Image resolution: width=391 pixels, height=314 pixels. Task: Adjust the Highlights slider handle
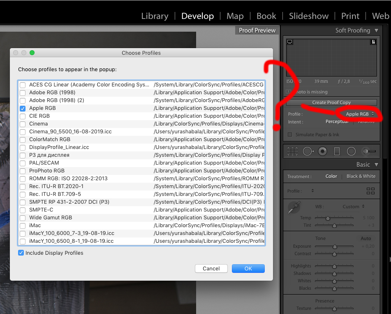(334, 266)
